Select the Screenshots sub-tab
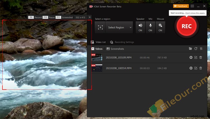Screen dimensions: 210x119 click(115, 49)
